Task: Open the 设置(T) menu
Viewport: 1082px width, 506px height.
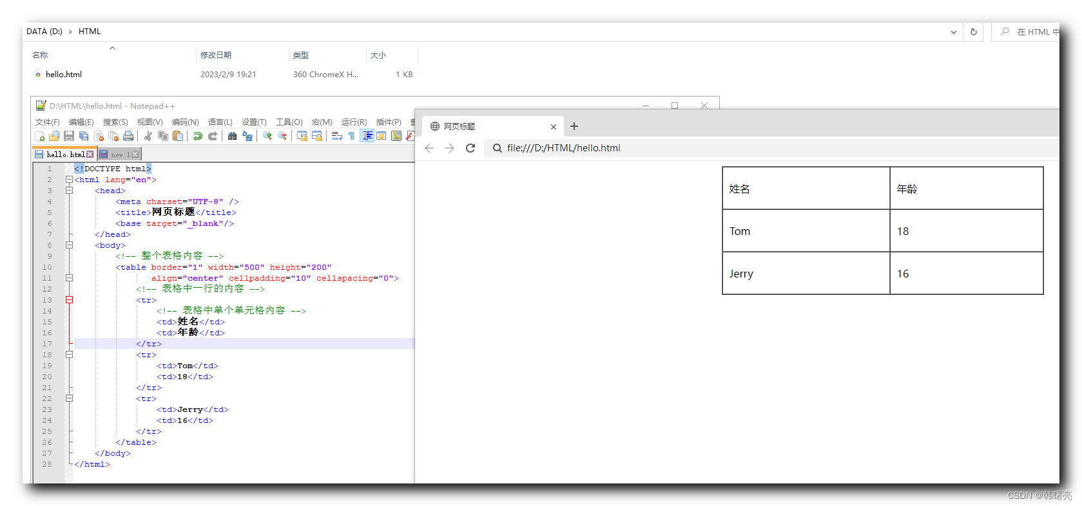Action: tap(254, 122)
